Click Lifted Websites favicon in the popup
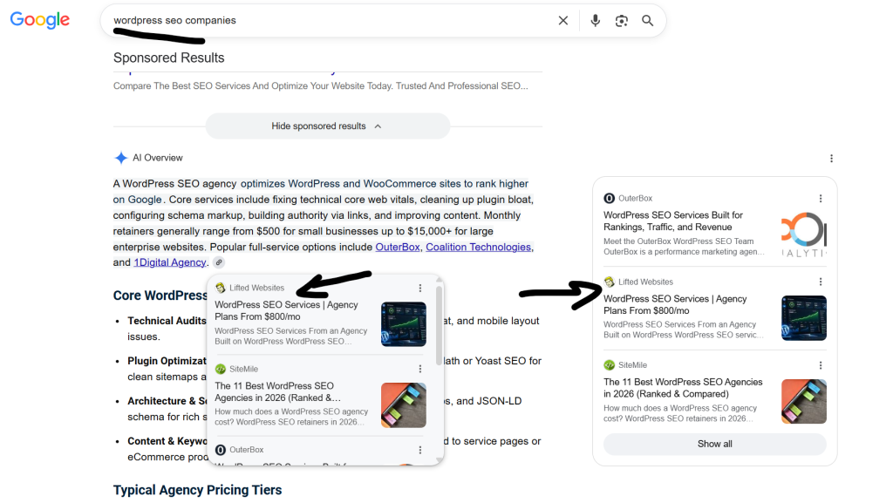Viewport: 893px width, 503px height. click(x=221, y=288)
